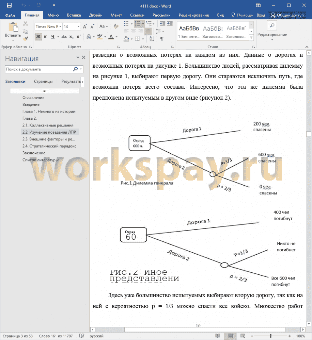This screenshot has width=312, height=340.
Task: Switch to the Вставка ribbon tab
Action: tap(74, 15)
